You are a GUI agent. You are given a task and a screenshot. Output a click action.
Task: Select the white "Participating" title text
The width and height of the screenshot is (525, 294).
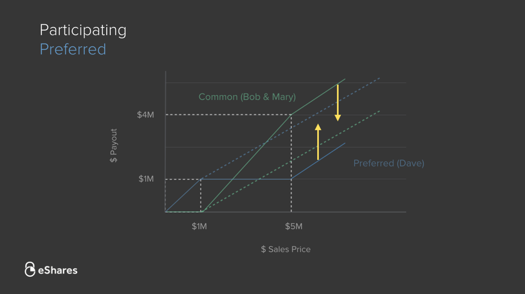click(x=83, y=30)
